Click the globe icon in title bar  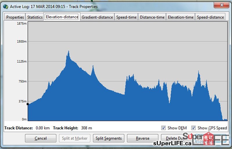pyautogui.click(x=6, y=6)
